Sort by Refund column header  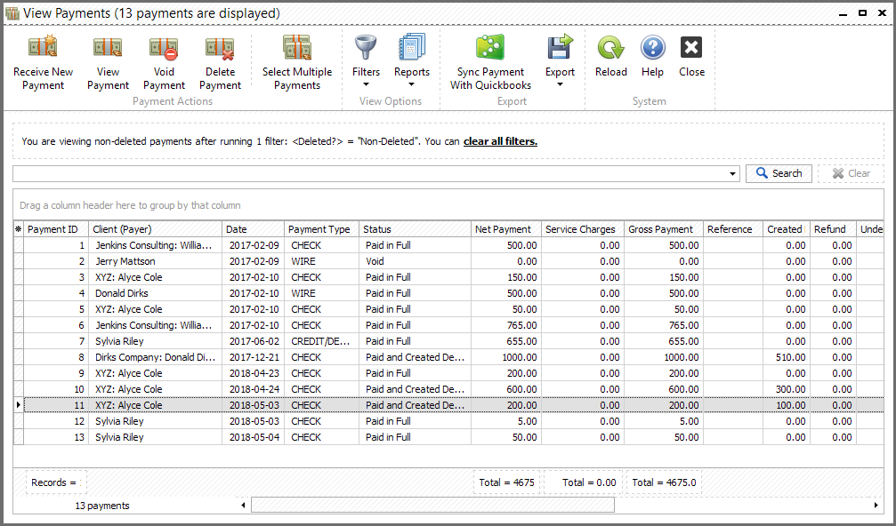click(833, 229)
